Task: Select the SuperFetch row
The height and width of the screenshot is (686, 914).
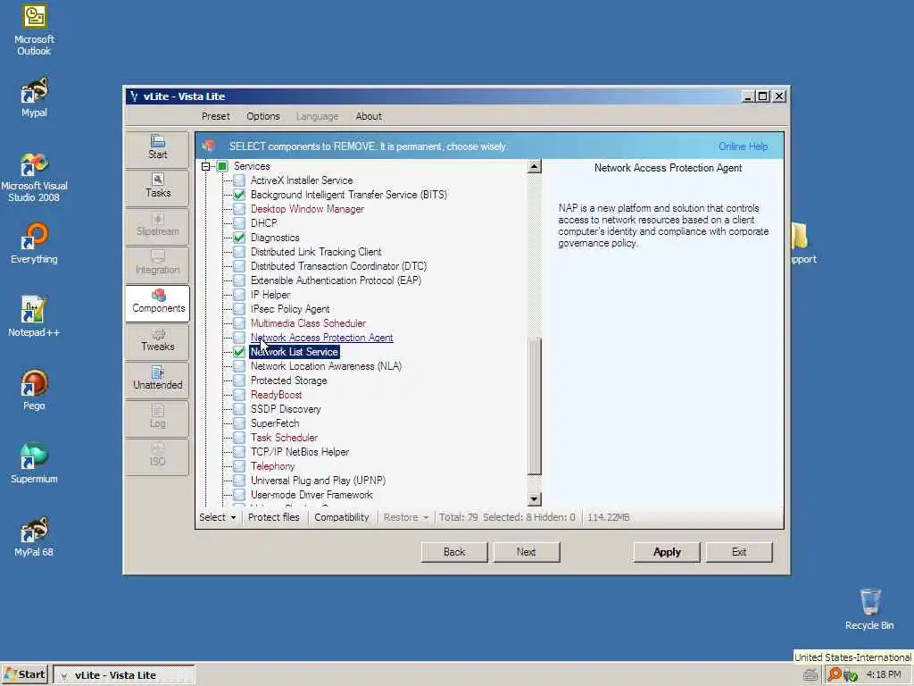Action: tap(275, 423)
